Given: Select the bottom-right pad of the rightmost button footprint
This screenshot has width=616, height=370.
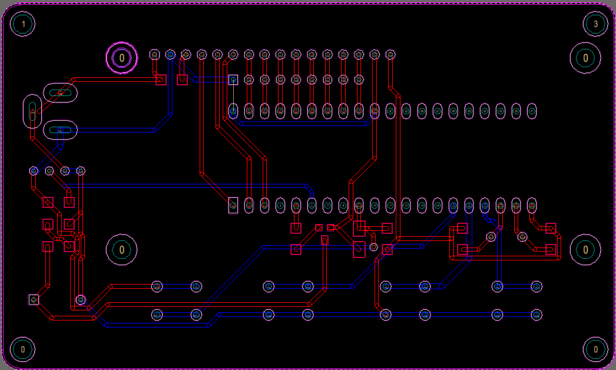Looking at the screenshot, I should (536, 315).
